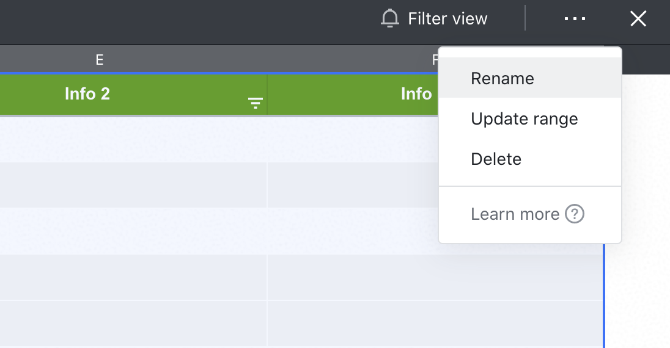
Task: Open the three-dot more options menu
Action: pos(575,19)
